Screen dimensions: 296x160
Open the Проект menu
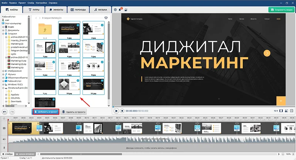[x=22, y=3]
